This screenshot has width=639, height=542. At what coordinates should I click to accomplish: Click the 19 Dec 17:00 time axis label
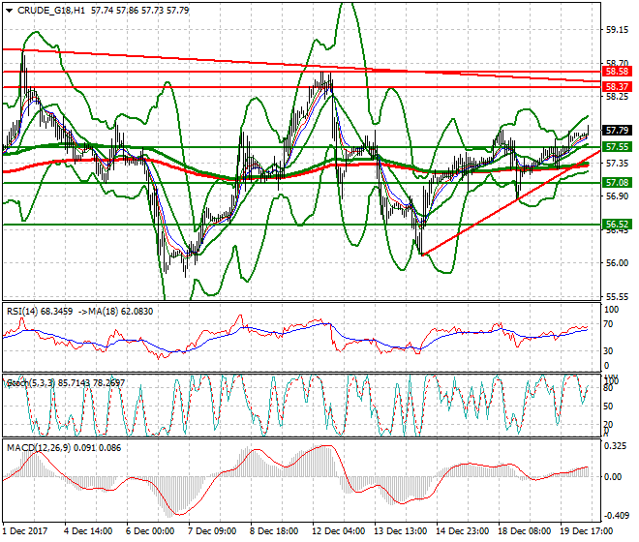[586, 531]
